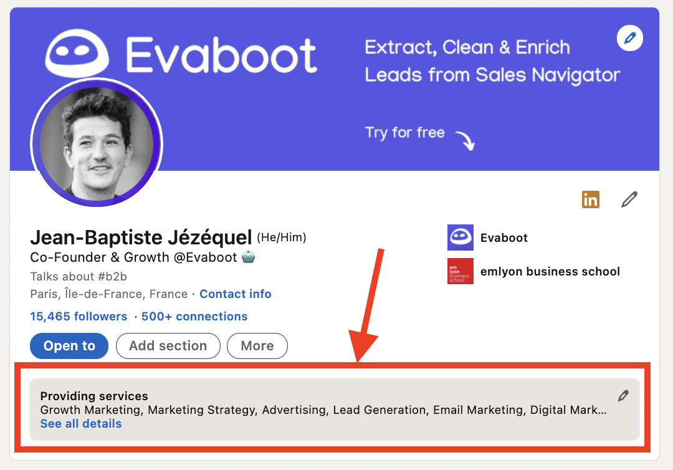Open the Contact info link
This screenshot has height=470, width=673.
235,294
